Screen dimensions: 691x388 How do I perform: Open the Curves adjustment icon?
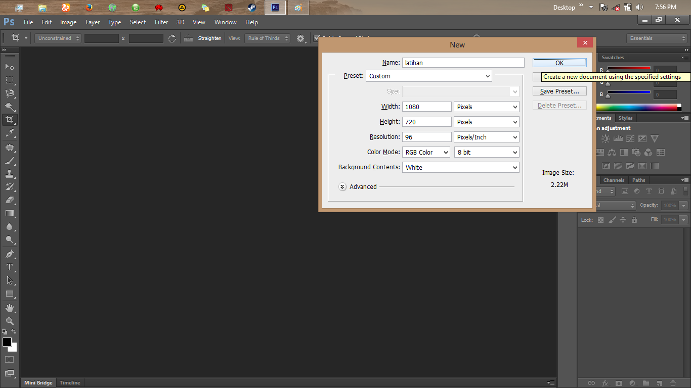(630, 138)
